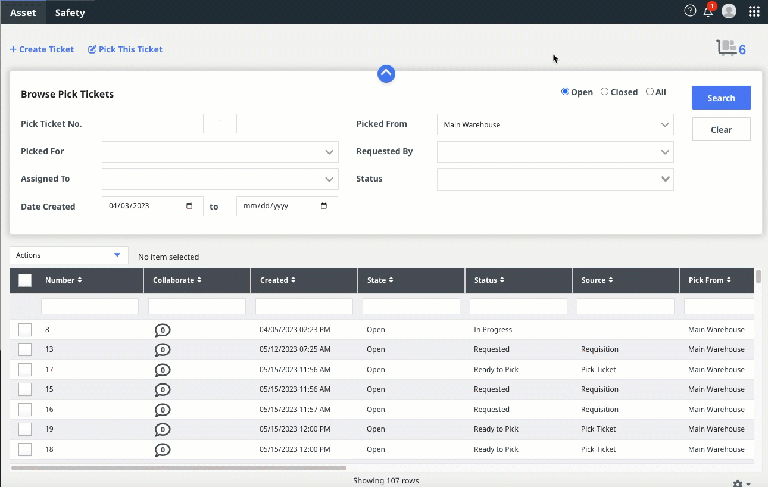Select the Closed radio button

coord(604,92)
